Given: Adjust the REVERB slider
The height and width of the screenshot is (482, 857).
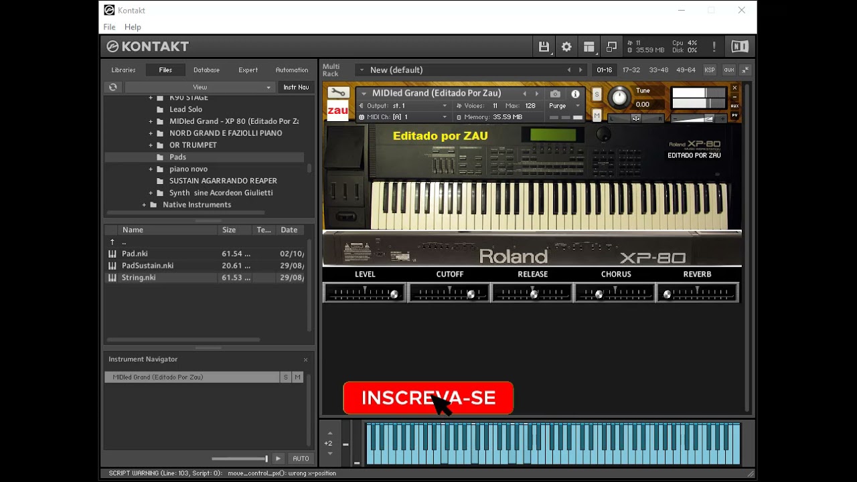Looking at the screenshot, I should [x=697, y=293].
